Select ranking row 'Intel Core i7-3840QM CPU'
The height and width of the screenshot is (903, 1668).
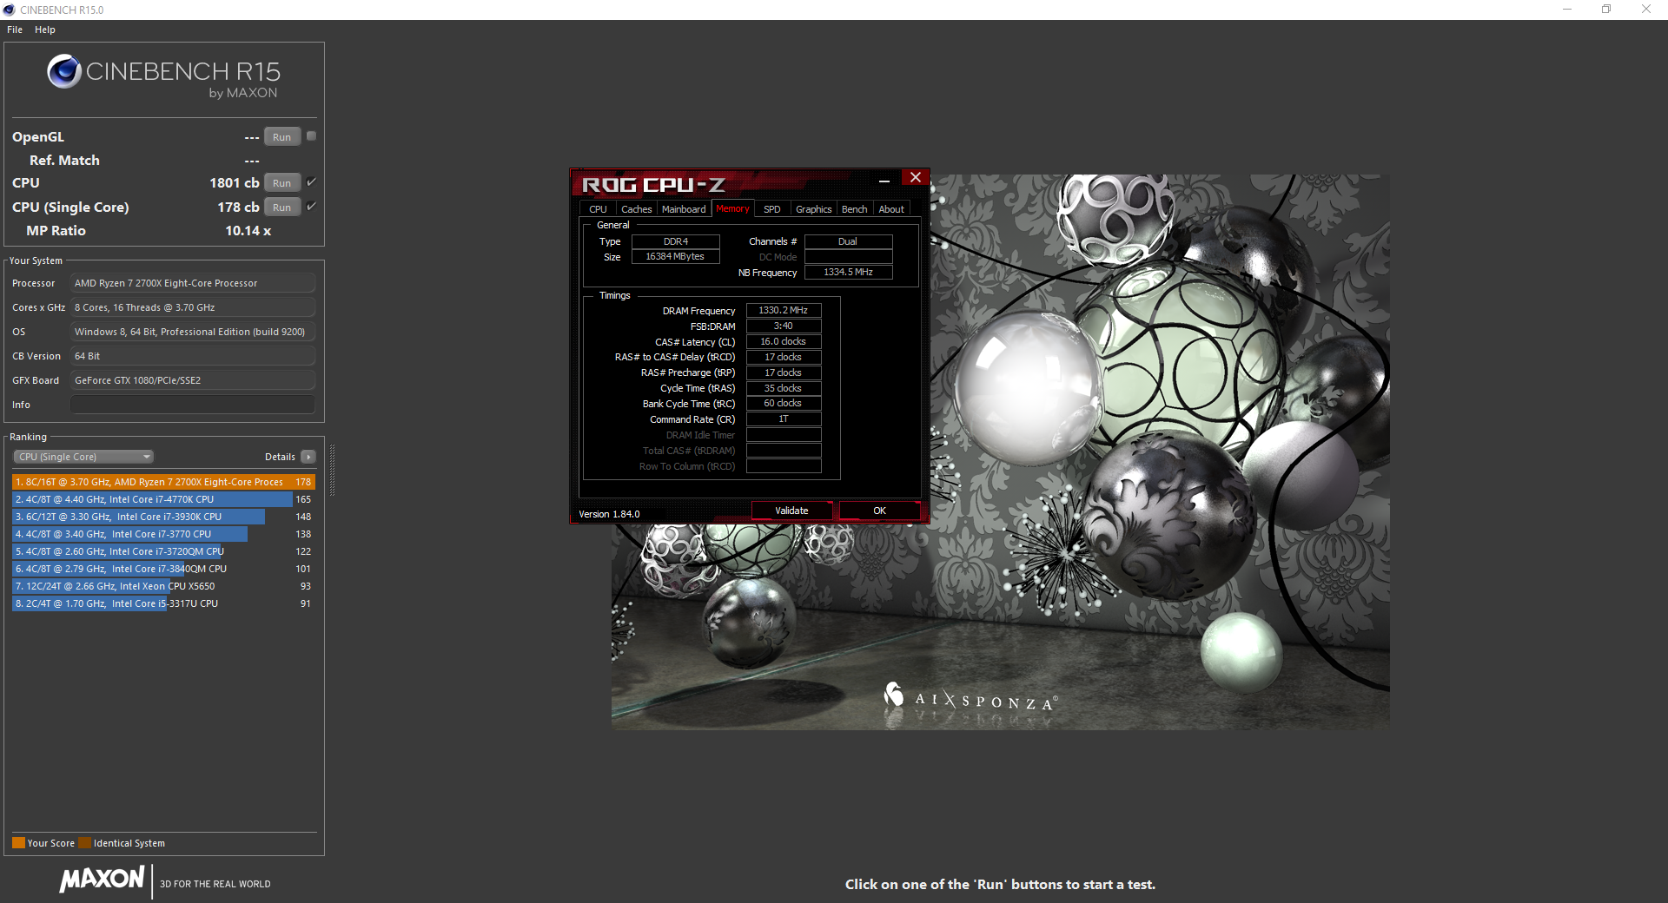click(x=163, y=569)
